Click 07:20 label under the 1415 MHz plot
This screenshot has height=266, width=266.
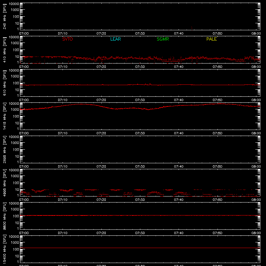pyautogui.click(x=101, y=133)
